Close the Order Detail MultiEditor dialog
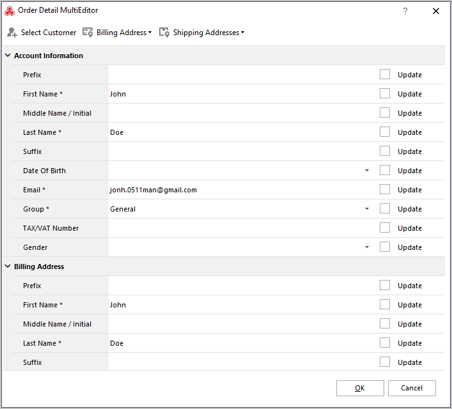 point(436,11)
